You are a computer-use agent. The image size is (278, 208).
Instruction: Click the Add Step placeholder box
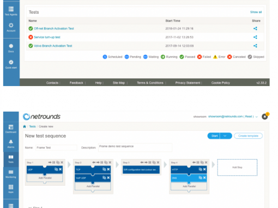pyautogui.click(x=237, y=167)
